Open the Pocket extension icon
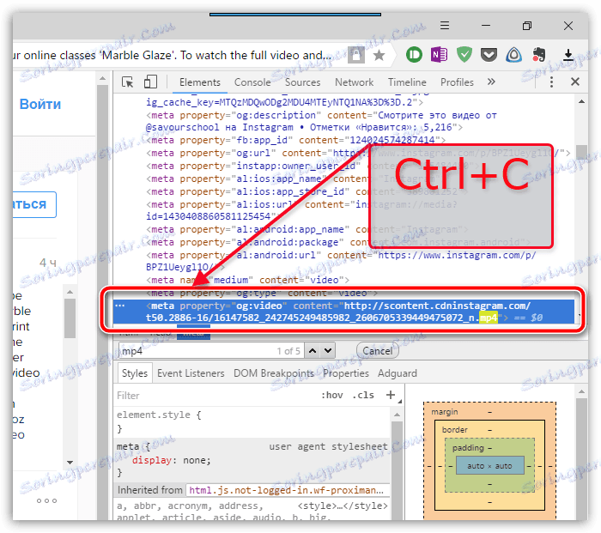Image resolution: width=601 pixels, height=533 pixels. [x=489, y=55]
